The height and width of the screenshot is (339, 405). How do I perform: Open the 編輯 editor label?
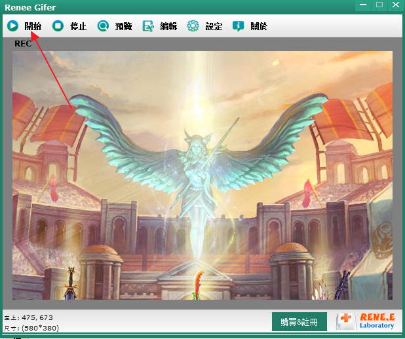168,26
